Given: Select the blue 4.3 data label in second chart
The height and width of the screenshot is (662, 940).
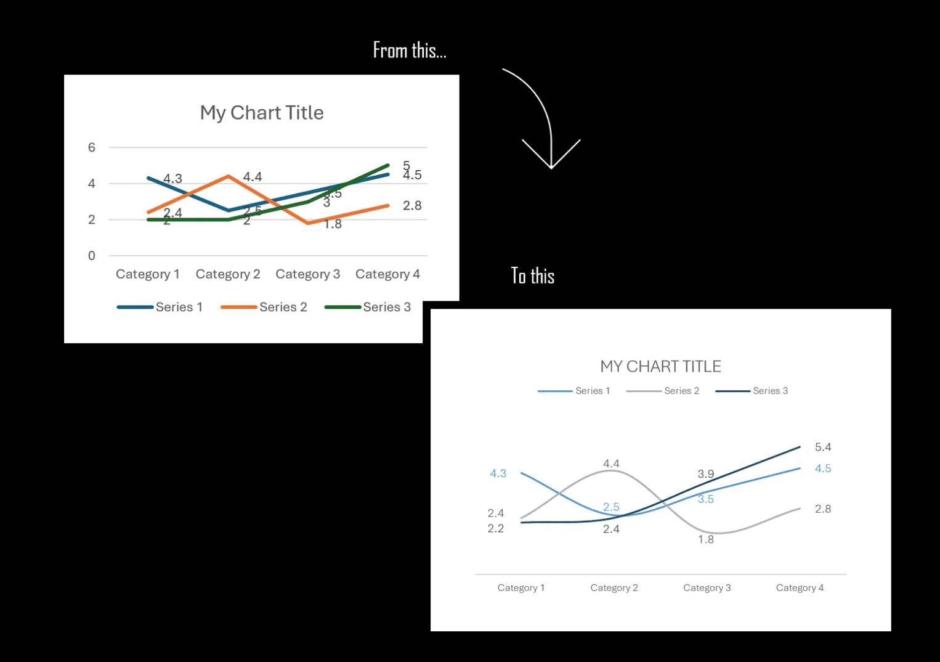Looking at the screenshot, I should [x=498, y=473].
